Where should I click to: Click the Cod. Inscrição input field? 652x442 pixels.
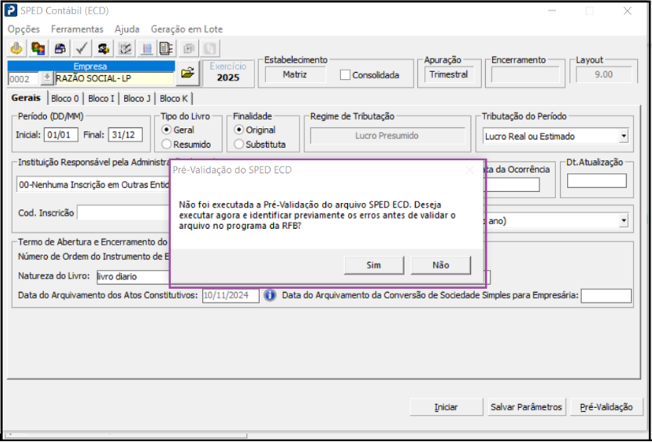pos(125,212)
